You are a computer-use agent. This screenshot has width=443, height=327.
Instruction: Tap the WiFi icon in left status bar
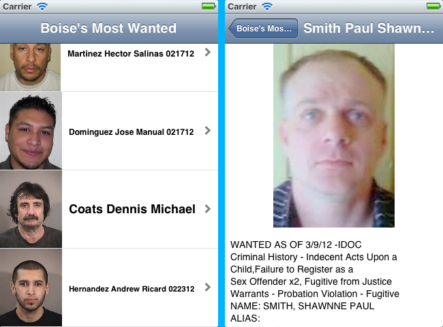pos(42,6)
